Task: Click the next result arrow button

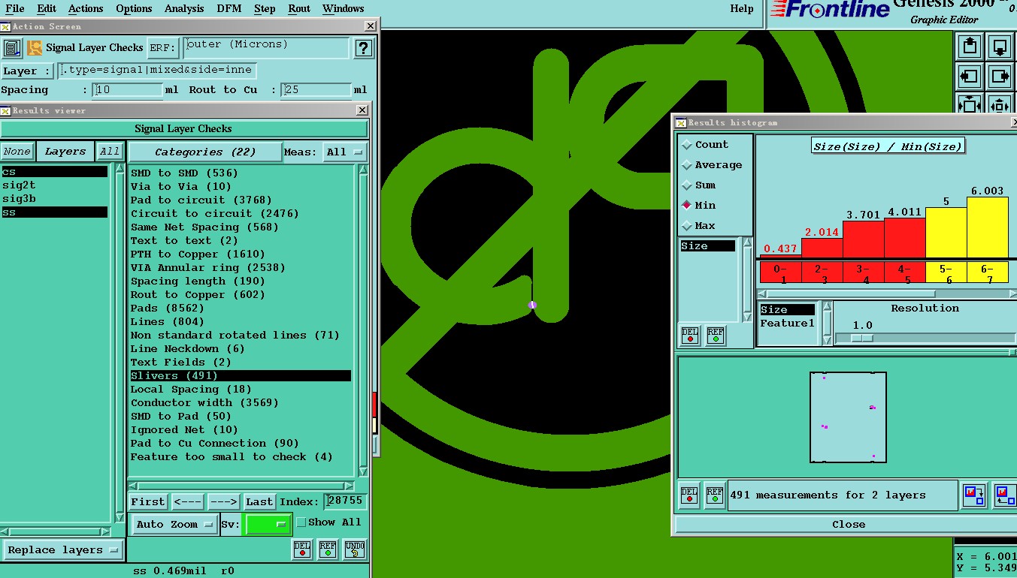Action: click(223, 502)
